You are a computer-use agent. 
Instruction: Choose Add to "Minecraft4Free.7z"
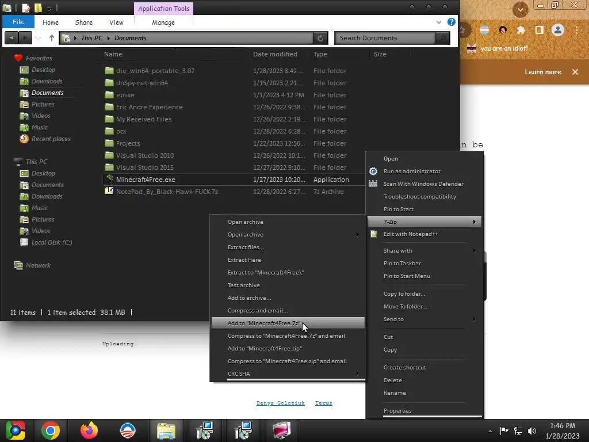click(x=288, y=323)
